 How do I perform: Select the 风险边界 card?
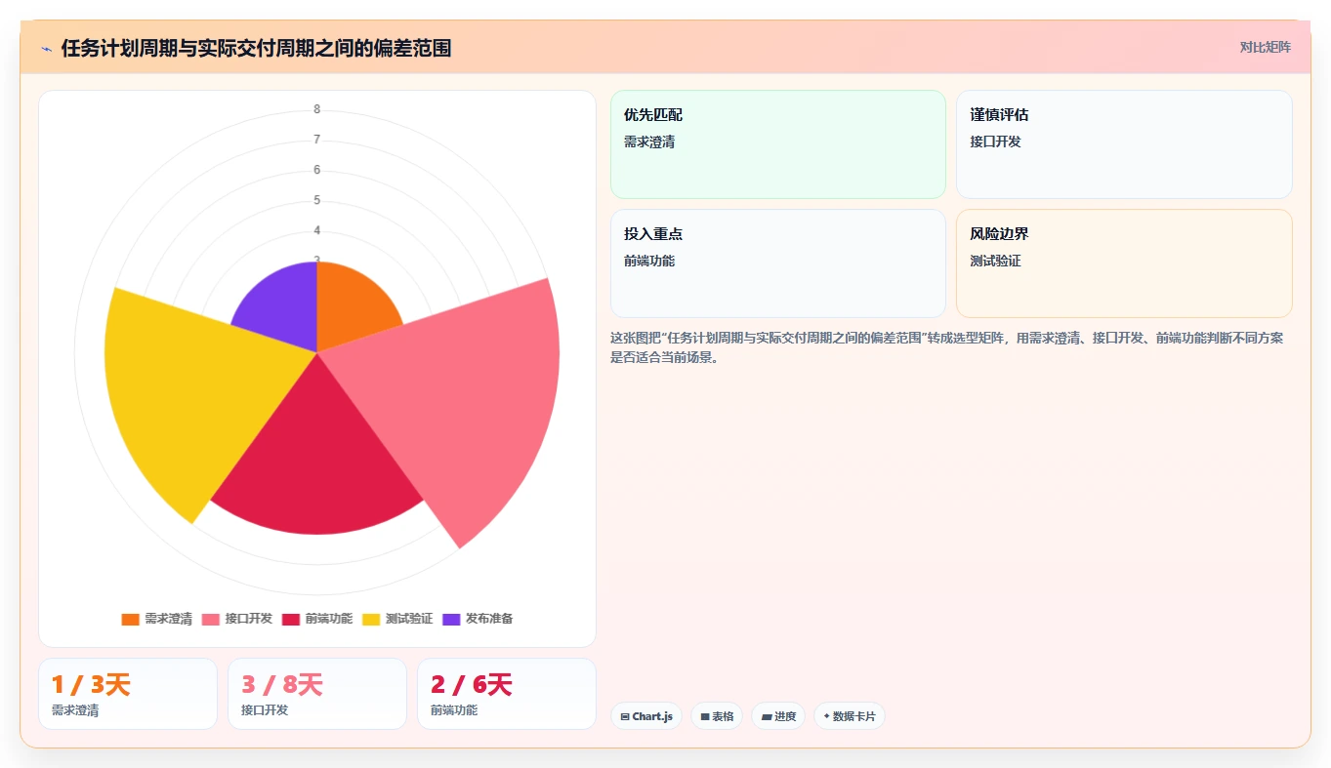pyautogui.click(x=1124, y=263)
